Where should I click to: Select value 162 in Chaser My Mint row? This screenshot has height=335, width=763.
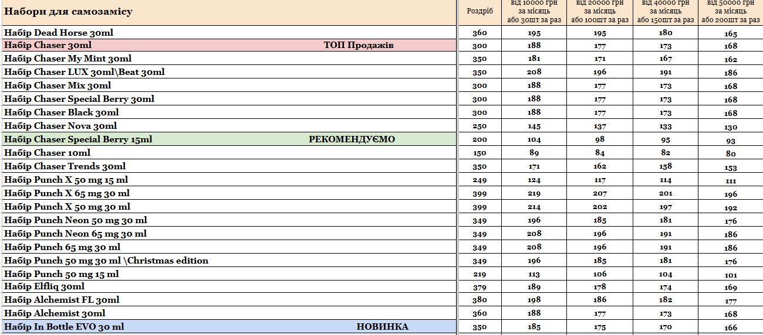(x=731, y=60)
